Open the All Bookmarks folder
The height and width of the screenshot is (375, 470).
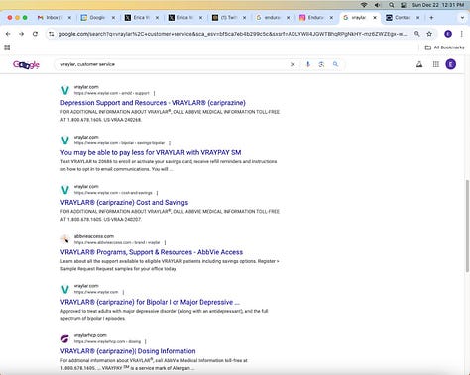click(x=444, y=47)
